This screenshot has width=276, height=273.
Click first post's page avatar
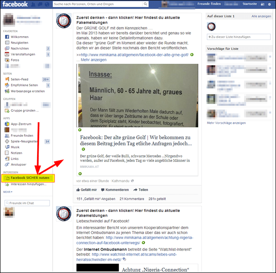pyautogui.click(x=64, y=21)
